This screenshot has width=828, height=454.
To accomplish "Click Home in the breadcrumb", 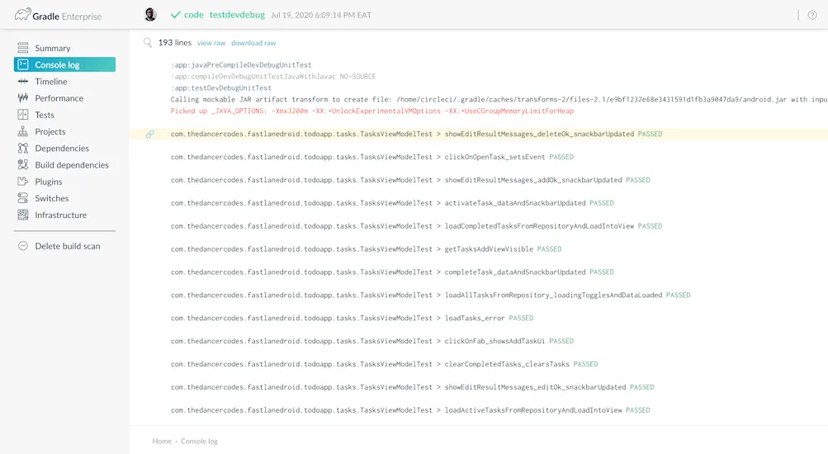I will [x=162, y=441].
